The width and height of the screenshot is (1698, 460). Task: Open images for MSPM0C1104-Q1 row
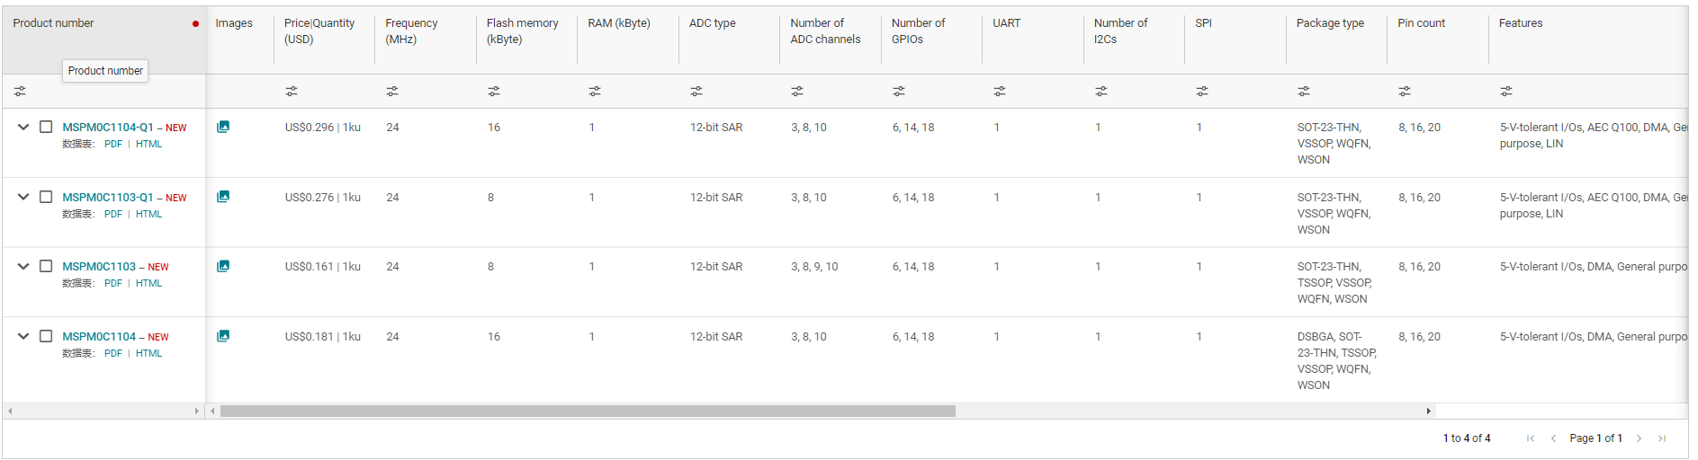[223, 127]
